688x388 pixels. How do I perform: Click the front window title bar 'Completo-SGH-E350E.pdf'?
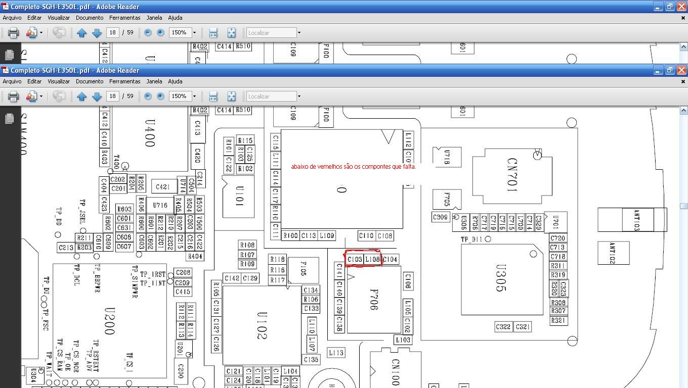(75, 70)
